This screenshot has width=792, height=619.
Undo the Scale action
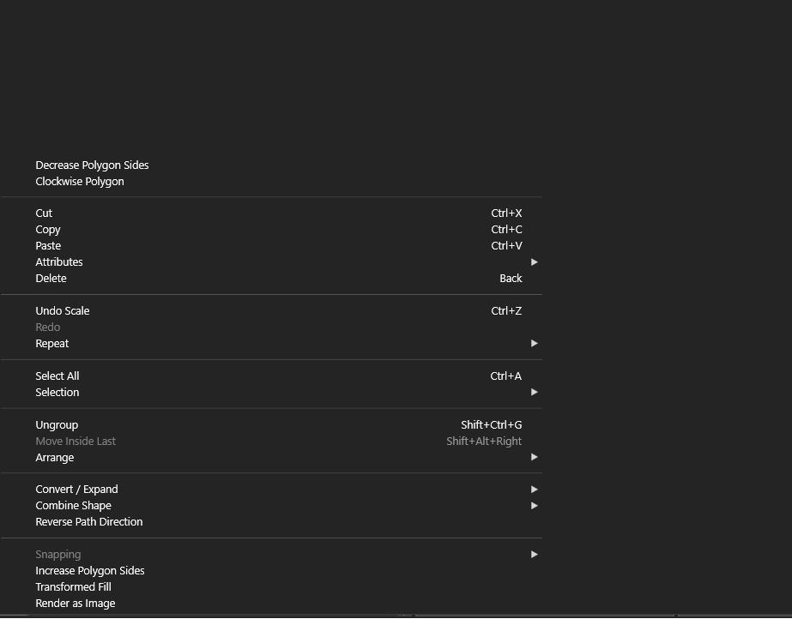click(x=63, y=311)
